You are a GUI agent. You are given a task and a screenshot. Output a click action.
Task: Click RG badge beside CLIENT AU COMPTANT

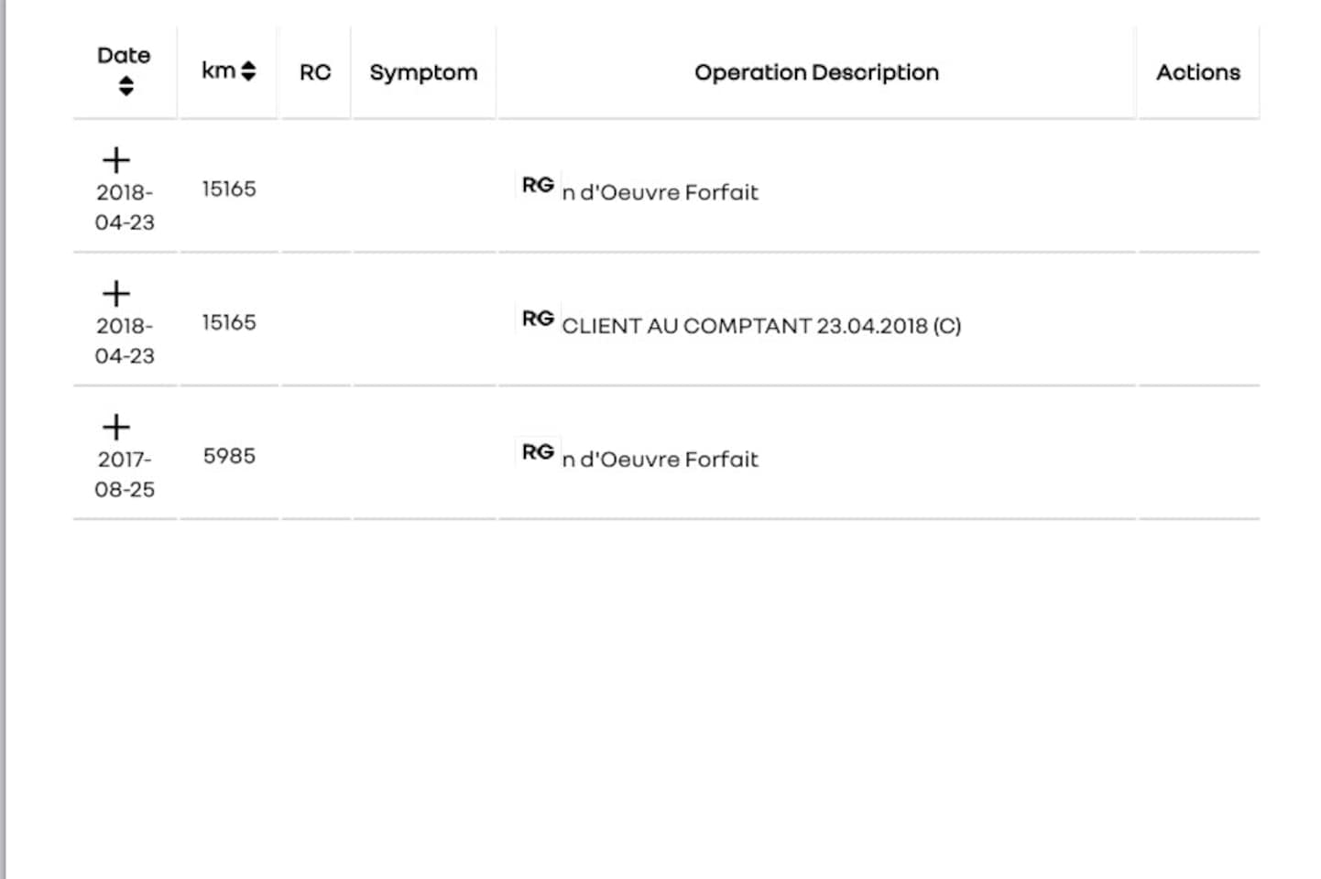click(538, 319)
